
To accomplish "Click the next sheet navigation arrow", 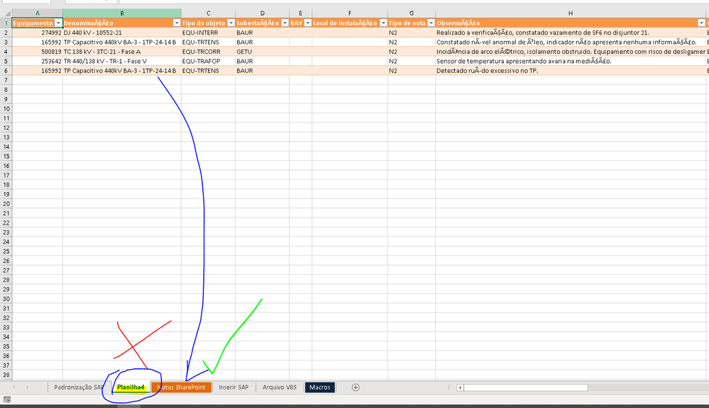I will 27,387.
